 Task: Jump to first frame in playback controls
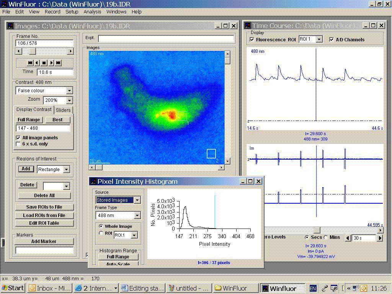(30, 63)
